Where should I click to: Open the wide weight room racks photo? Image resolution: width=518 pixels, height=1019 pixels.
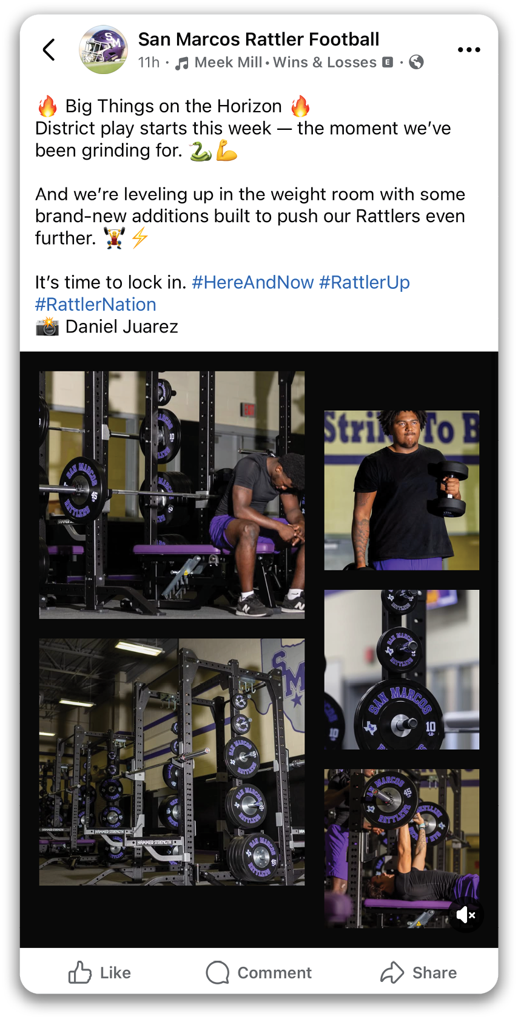[172, 762]
